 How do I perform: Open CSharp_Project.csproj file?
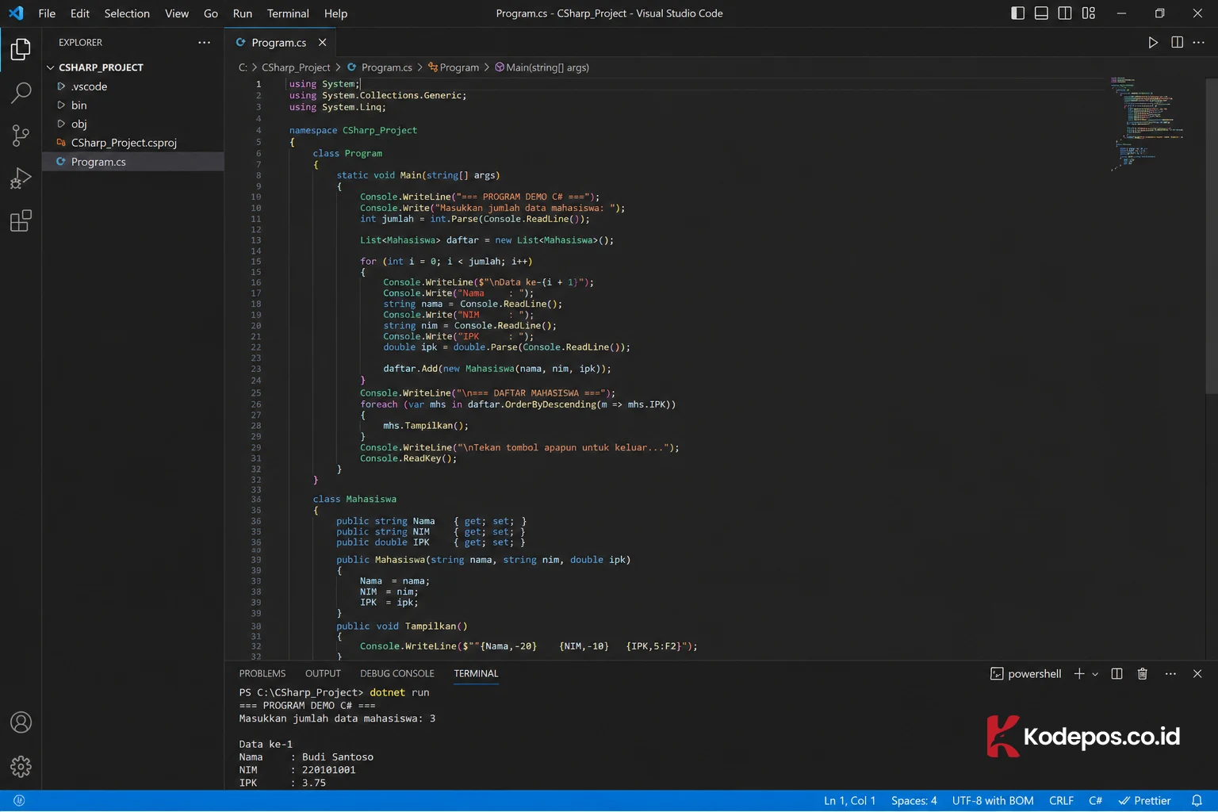pos(124,143)
